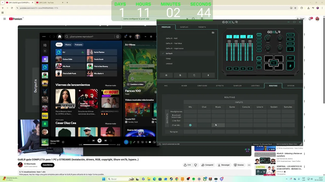Delete the selected profile with trash icon
Screen dimensions: 325x182
pos(208,75)
